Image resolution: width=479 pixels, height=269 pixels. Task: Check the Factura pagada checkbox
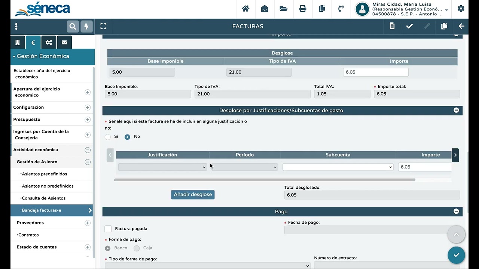(x=108, y=229)
